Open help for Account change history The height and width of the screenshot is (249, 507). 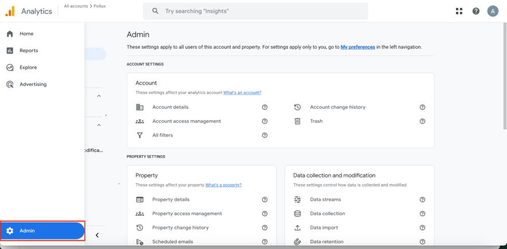coord(422,107)
